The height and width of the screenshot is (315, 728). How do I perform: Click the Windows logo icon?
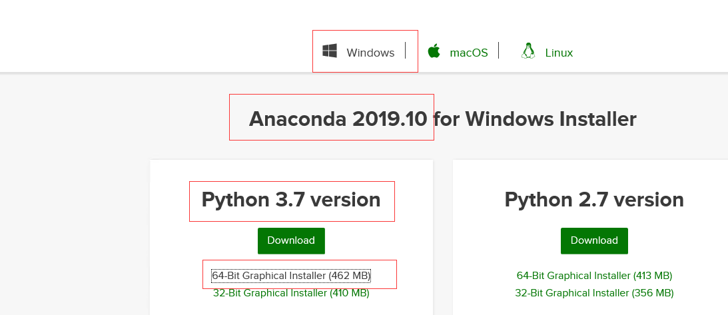(329, 51)
